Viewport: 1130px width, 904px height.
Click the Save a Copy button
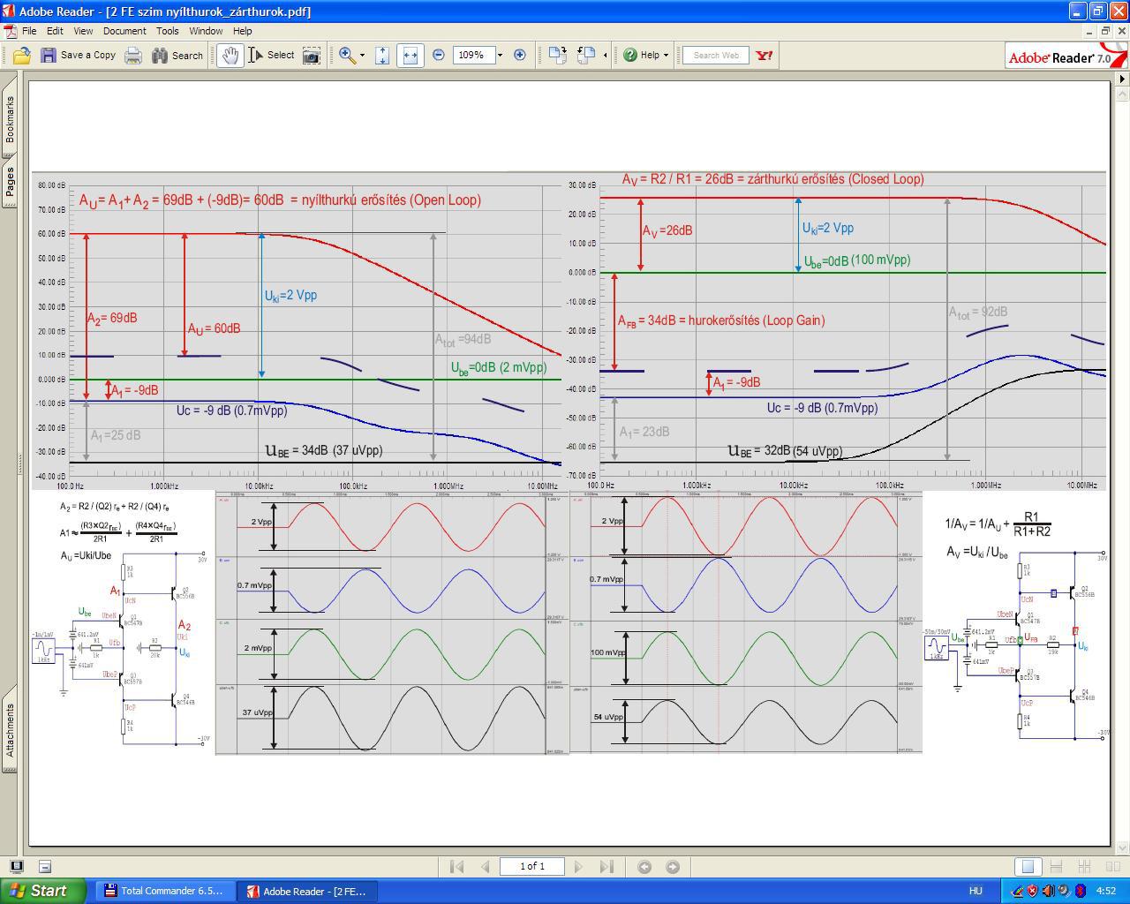(78, 55)
